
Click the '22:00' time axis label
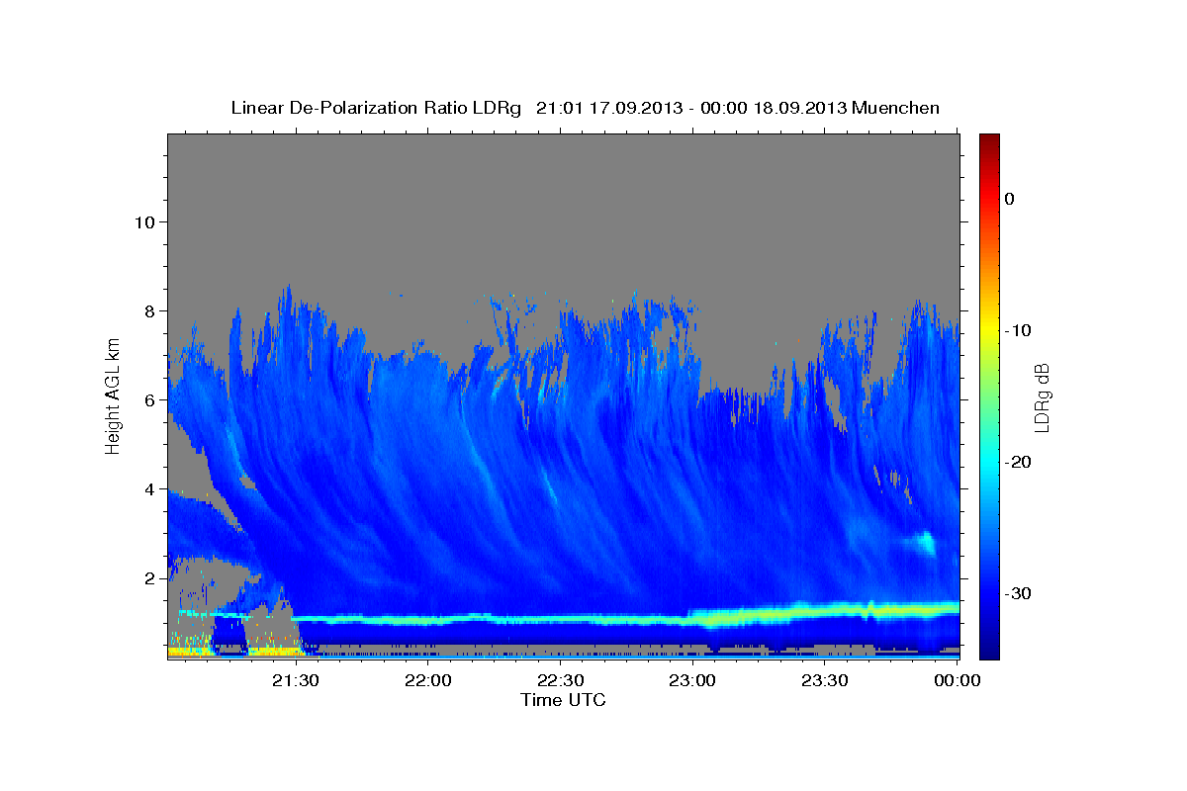[428, 680]
